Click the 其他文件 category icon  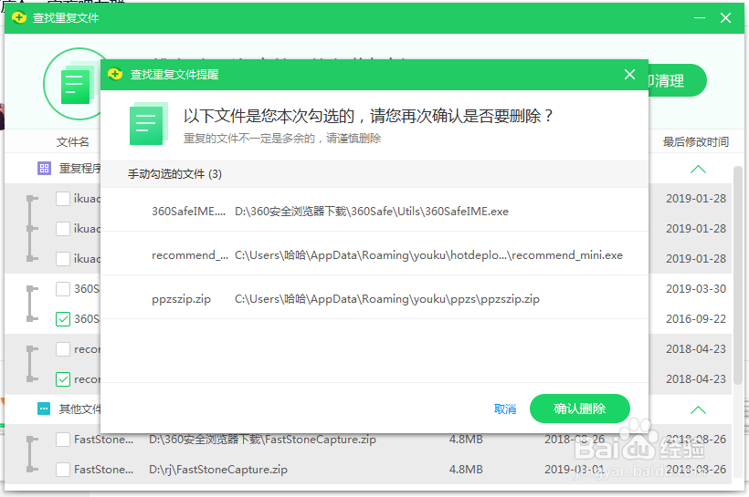[x=44, y=409]
